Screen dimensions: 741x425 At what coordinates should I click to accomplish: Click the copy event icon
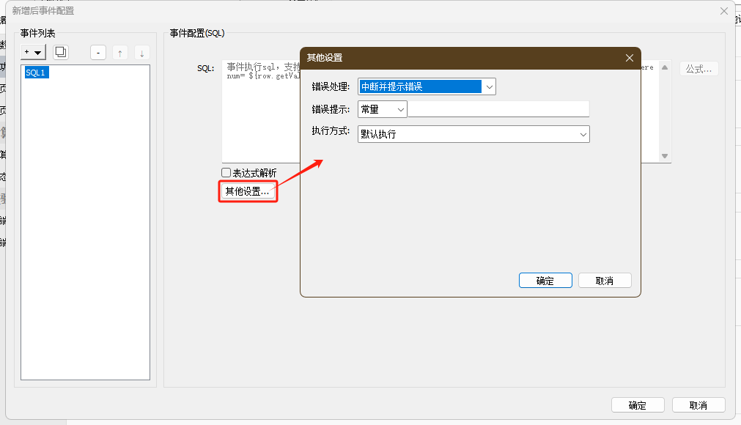[x=61, y=52]
